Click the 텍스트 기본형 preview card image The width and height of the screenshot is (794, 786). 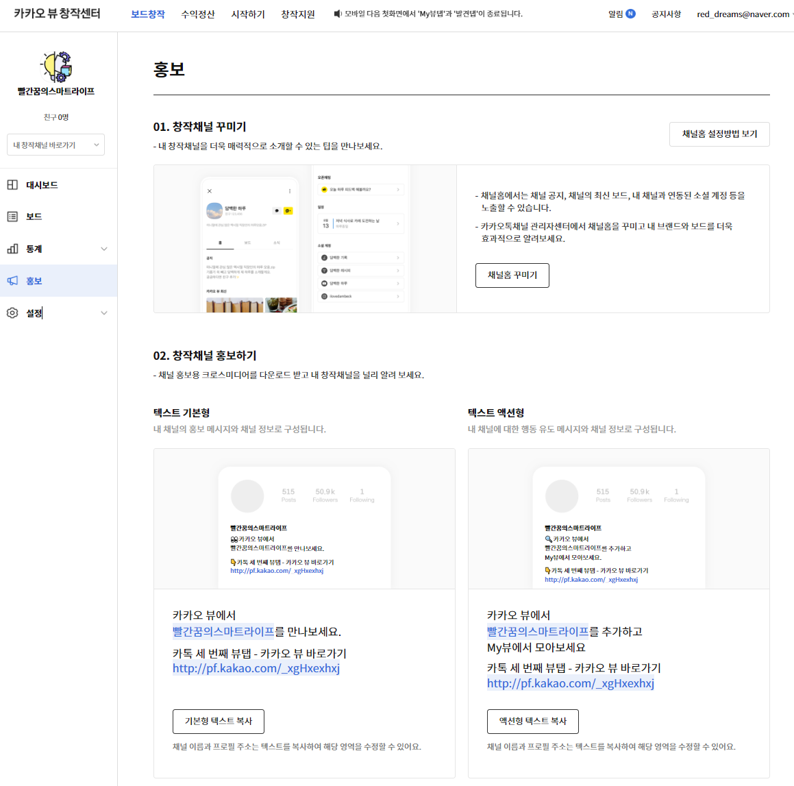(x=304, y=519)
